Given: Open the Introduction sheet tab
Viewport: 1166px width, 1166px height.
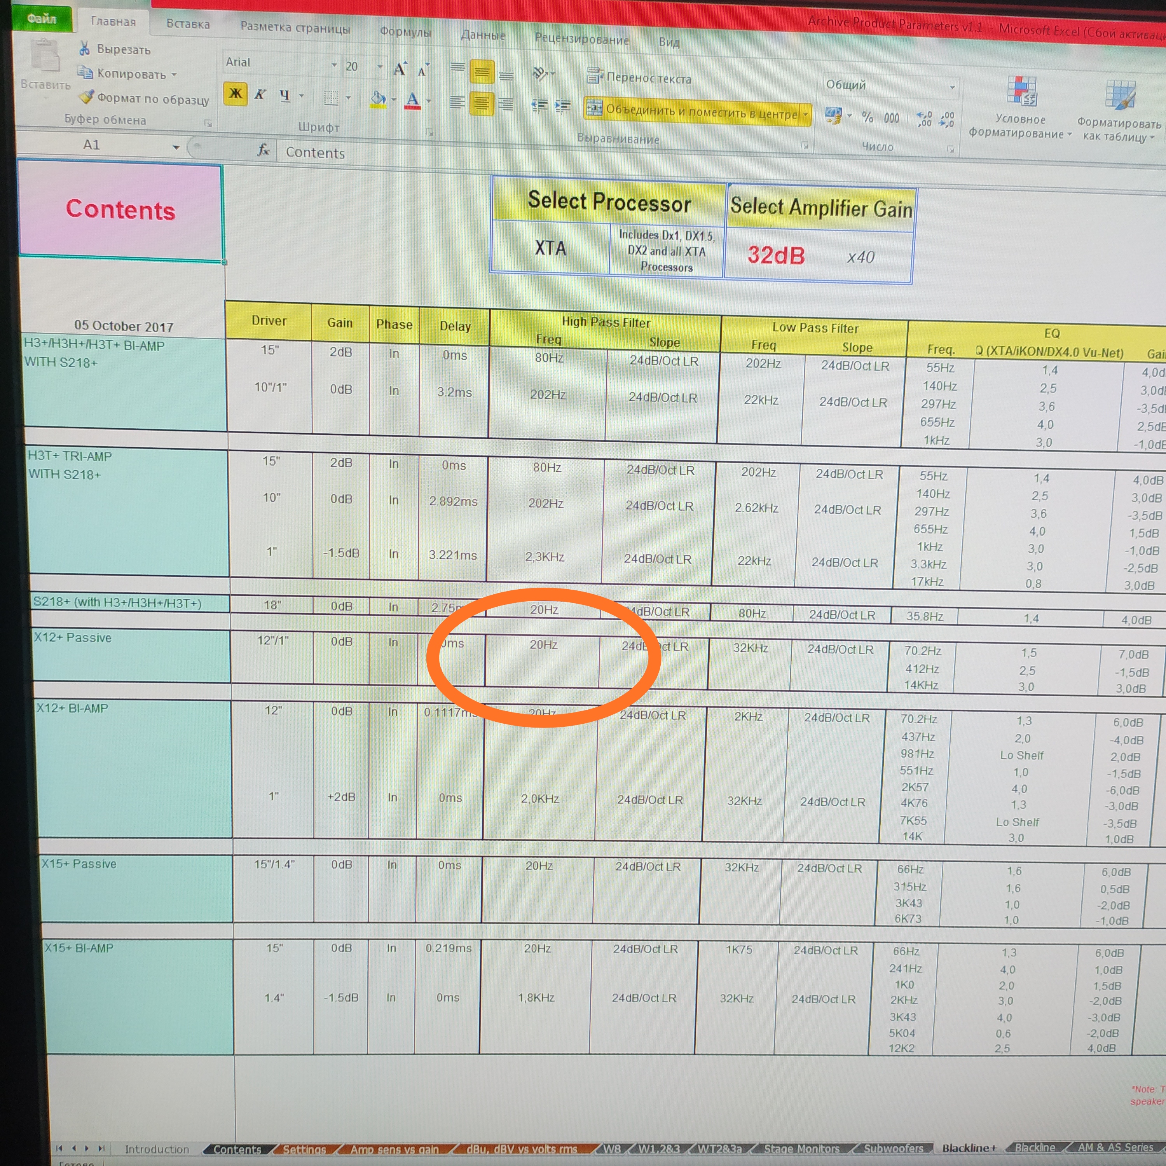Looking at the screenshot, I should tap(157, 1149).
